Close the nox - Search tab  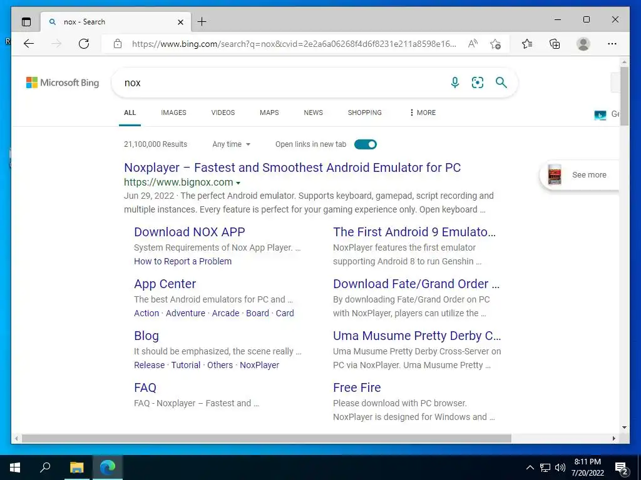[x=180, y=22]
